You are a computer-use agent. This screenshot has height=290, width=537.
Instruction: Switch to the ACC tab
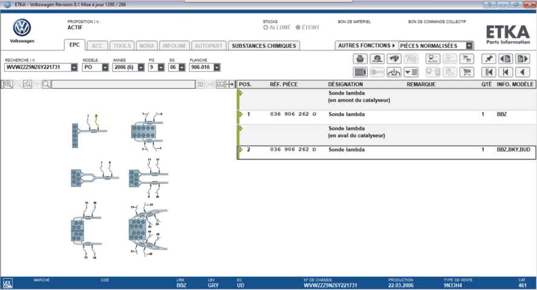pyautogui.click(x=97, y=46)
